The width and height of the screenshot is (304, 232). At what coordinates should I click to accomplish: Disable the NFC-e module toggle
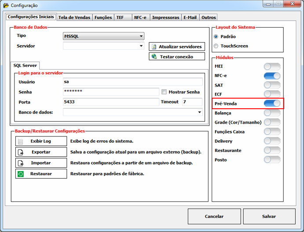pyautogui.click(x=272, y=76)
